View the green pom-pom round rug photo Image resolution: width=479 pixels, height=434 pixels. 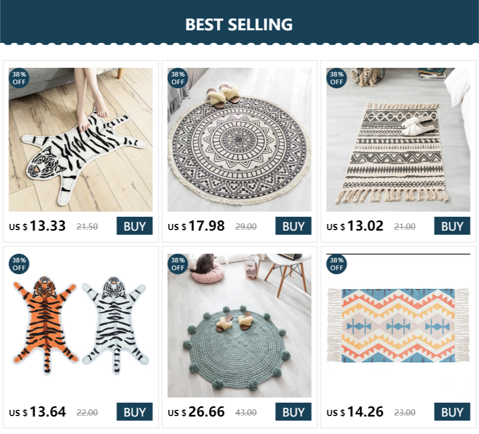click(x=239, y=326)
